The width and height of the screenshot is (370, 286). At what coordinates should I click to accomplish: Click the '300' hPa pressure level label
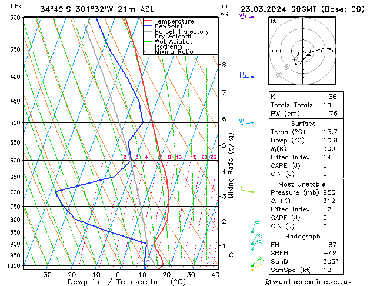(x=15, y=18)
